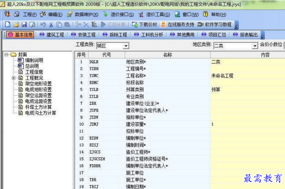Viewport: 285px width, 189px height.
Task: Select 工程信息 in the tree
Action: click(x=34, y=72)
